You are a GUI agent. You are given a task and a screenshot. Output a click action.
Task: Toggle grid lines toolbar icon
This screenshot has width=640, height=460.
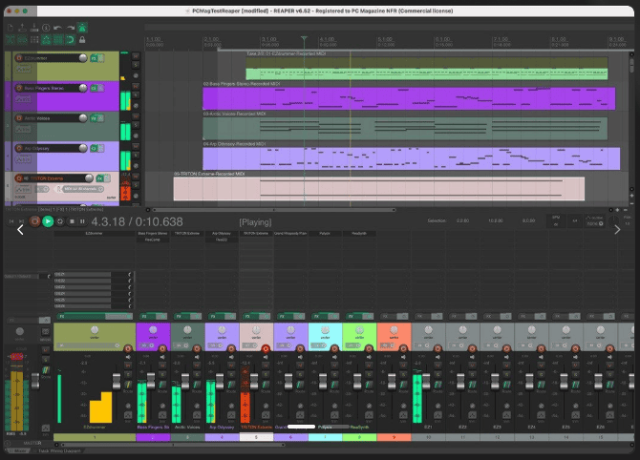(58, 39)
